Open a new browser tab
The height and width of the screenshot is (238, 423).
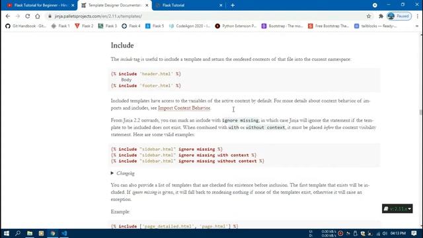pyautogui.click(x=233, y=5)
